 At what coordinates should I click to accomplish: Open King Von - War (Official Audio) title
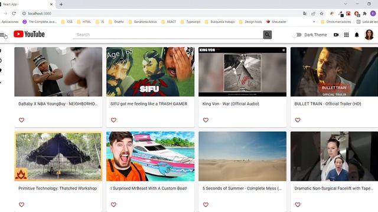(x=231, y=104)
